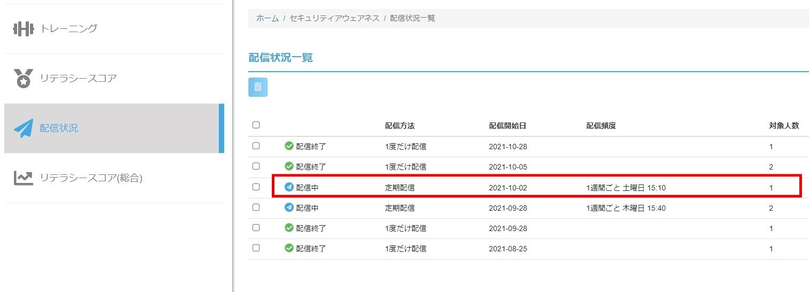The image size is (809, 292).
Task: Check the box for the 2021-09-28 配信終了 row
Action: 256,227
